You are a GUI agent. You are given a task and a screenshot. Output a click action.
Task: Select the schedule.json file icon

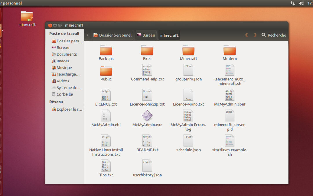(x=188, y=141)
